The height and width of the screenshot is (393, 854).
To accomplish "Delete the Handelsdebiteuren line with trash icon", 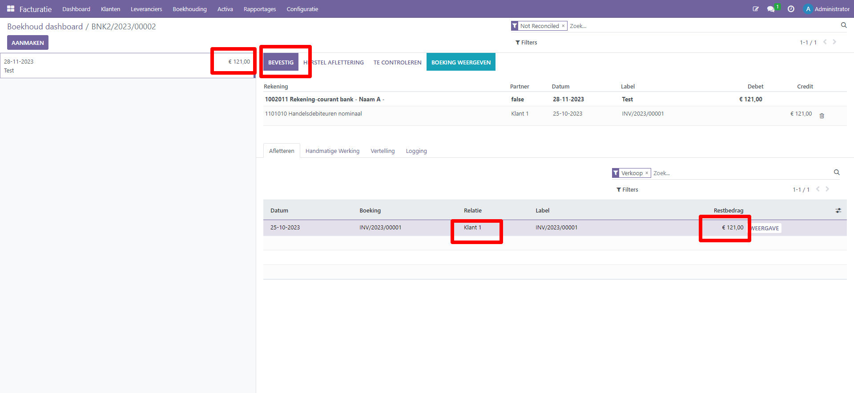I will coord(822,116).
